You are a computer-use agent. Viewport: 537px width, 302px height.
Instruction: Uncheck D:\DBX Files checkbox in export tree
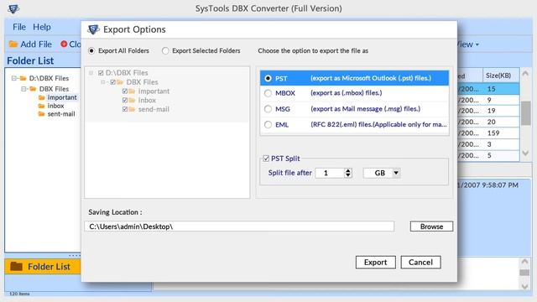[x=101, y=73]
